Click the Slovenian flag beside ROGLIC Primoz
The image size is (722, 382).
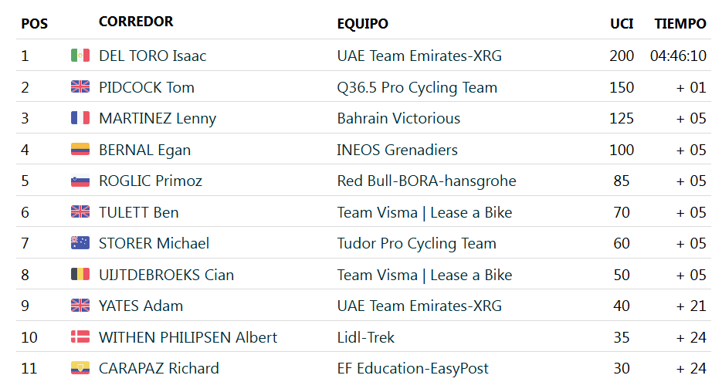[80, 181]
